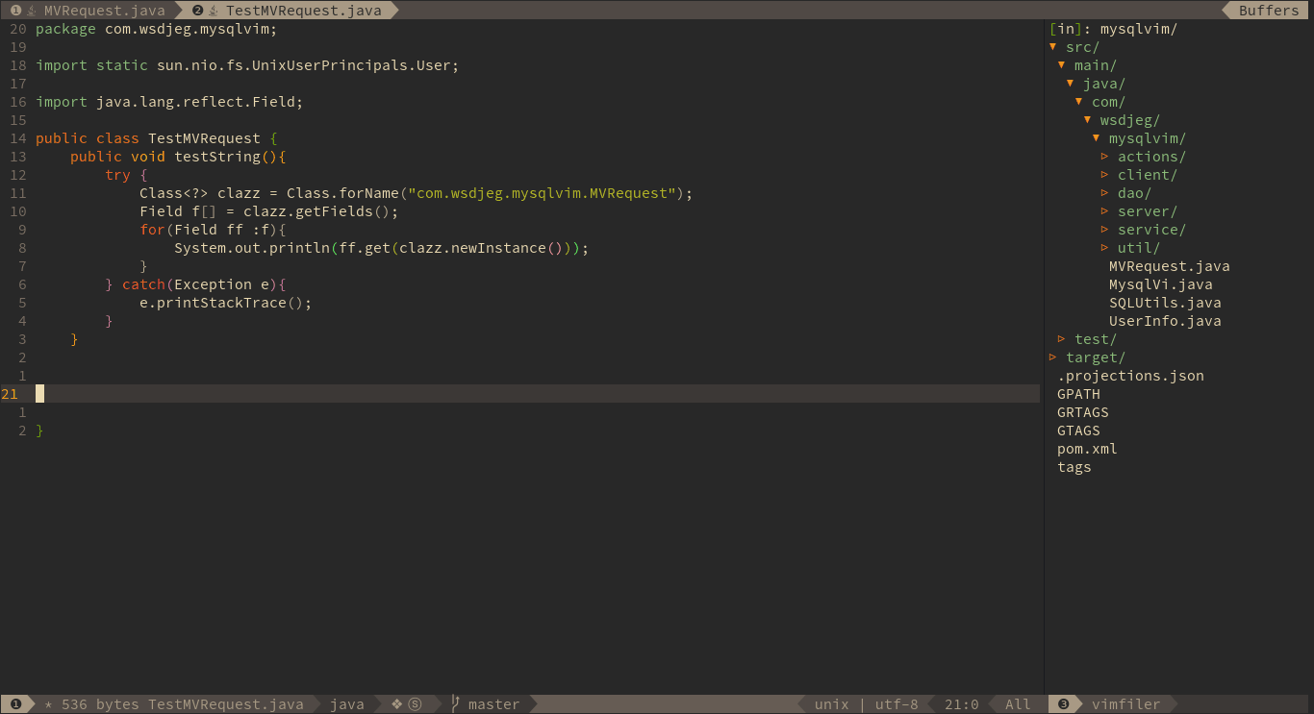Click the 'Field f[] = clazz.getFields();' line
This screenshot has height=714, width=1314.
(x=268, y=211)
